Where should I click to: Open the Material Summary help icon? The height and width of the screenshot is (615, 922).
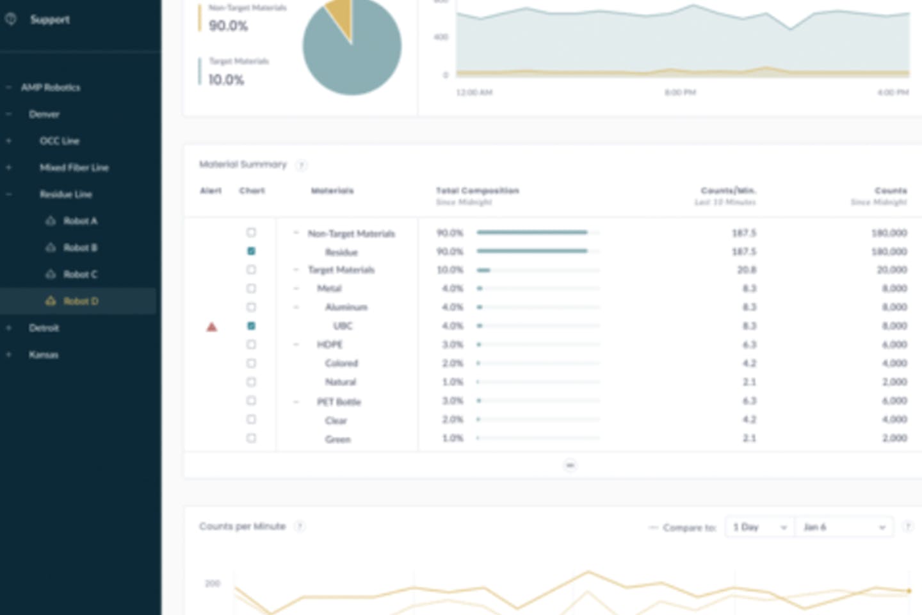point(301,165)
